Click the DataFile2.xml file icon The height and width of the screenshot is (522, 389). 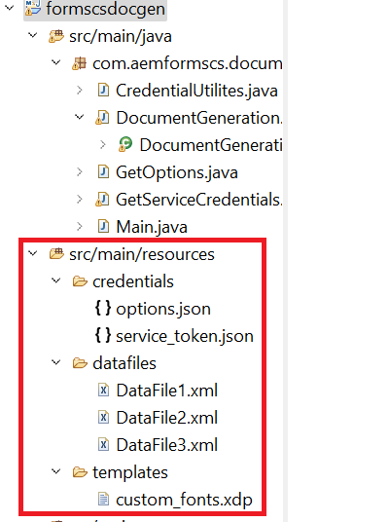(x=103, y=418)
